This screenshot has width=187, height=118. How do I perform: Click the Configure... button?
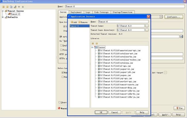(173, 17)
